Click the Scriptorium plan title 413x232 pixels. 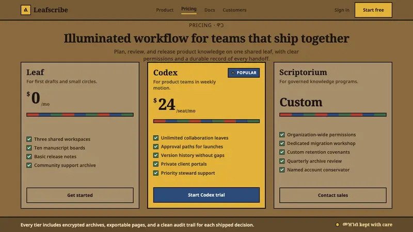303,72
